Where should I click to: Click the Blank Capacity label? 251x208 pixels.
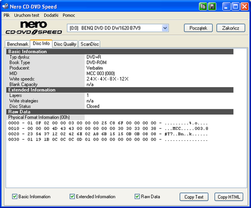pos(23,84)
